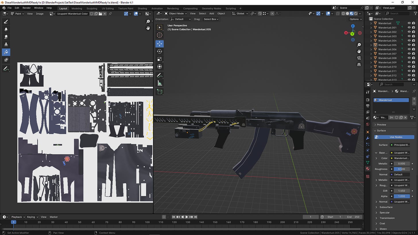Select the Move tool in viewport

(160, 44)
